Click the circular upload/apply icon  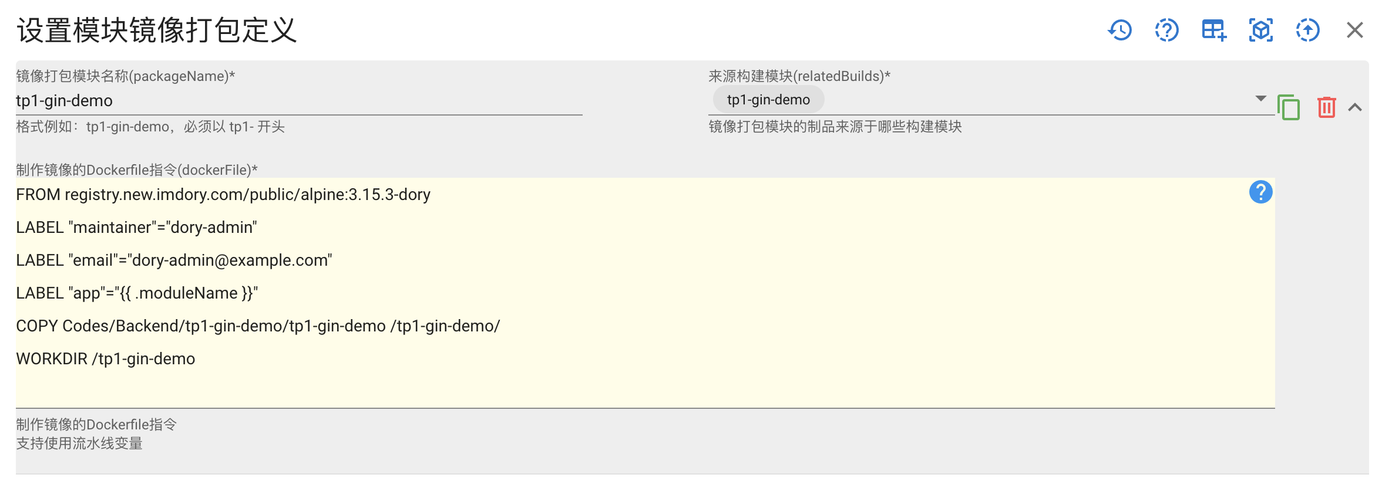[x=1307, y=30]
